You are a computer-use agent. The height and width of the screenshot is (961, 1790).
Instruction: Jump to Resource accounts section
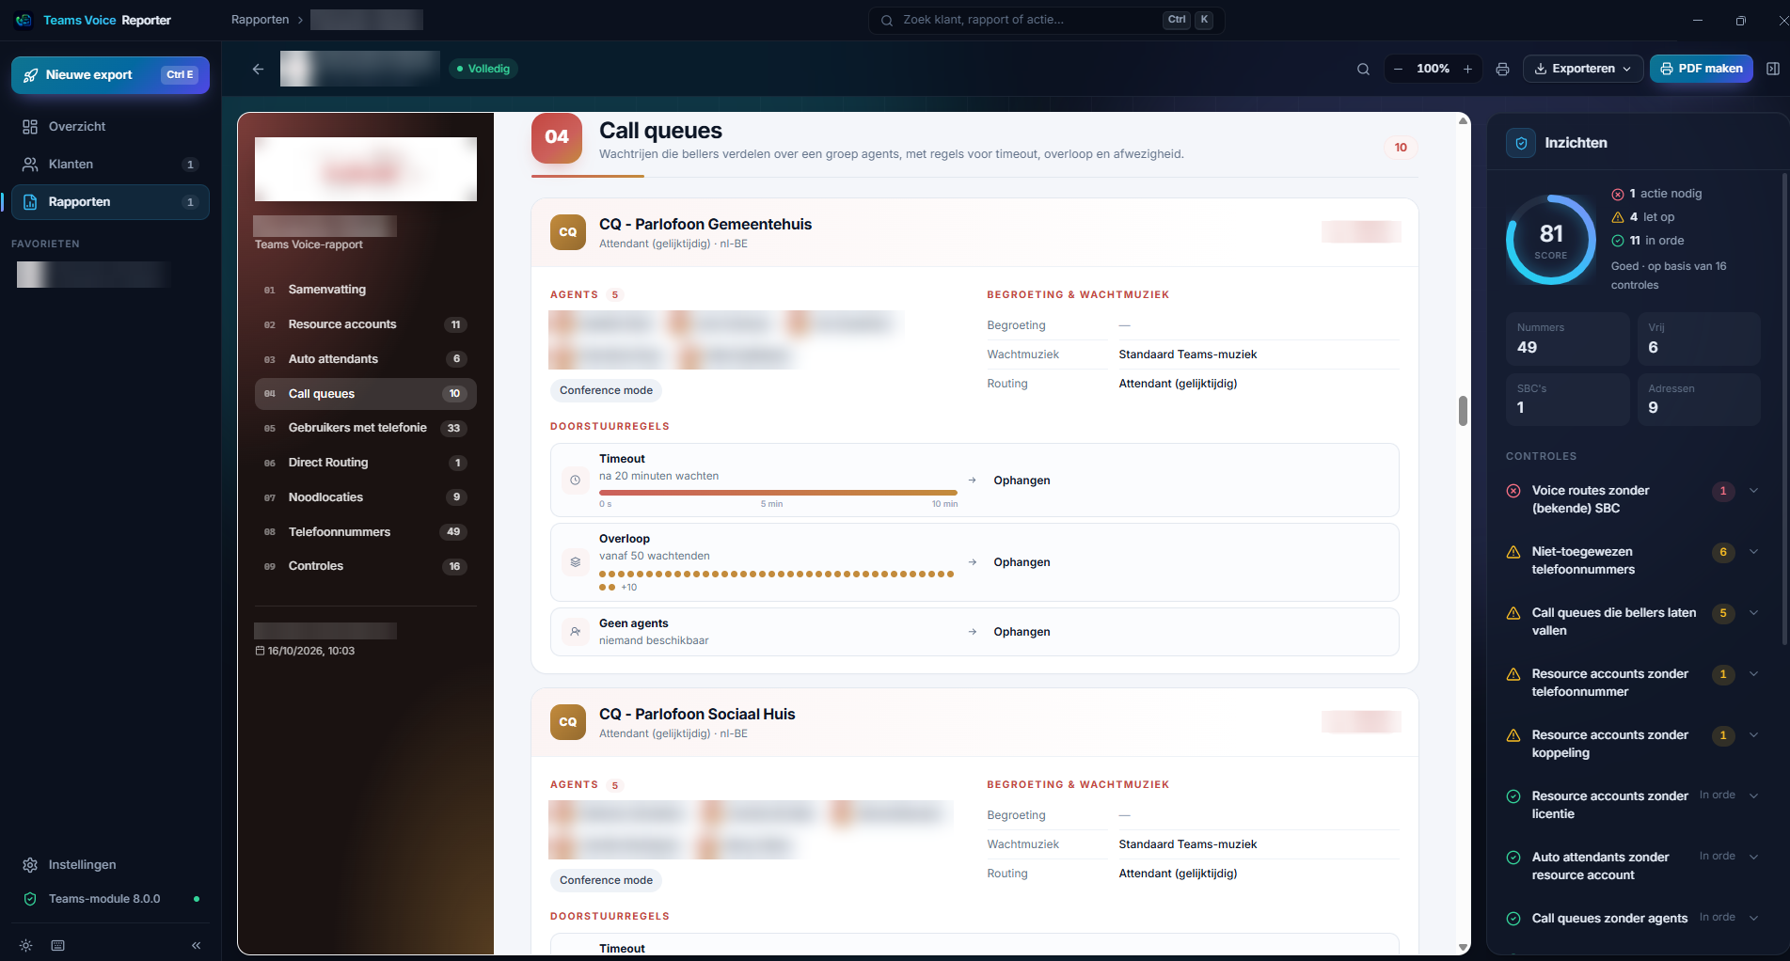(366, 324)
